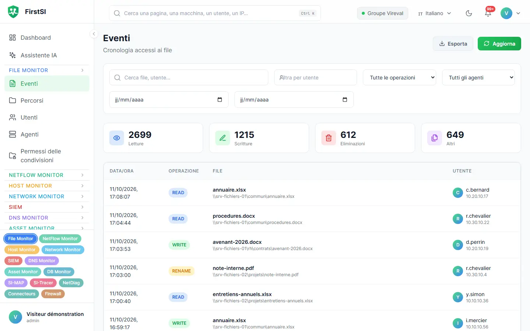530x331 pixels.
Task: Expand the HOST MONITOR section
Action: click(x=47, y=186)
